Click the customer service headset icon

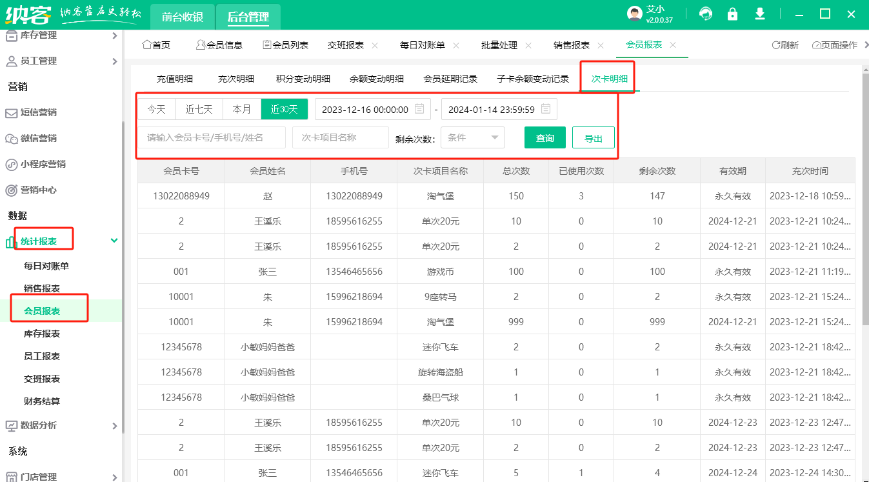[706, 14]
